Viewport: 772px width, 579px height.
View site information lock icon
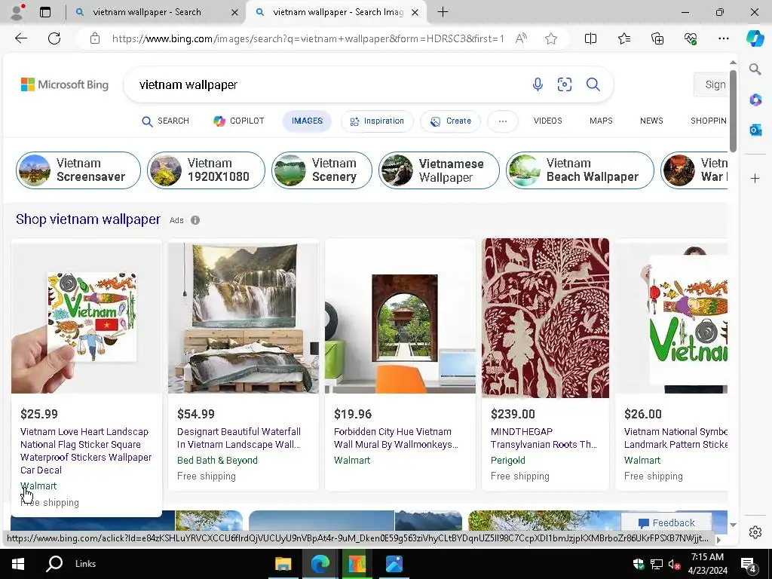(95, 38)
